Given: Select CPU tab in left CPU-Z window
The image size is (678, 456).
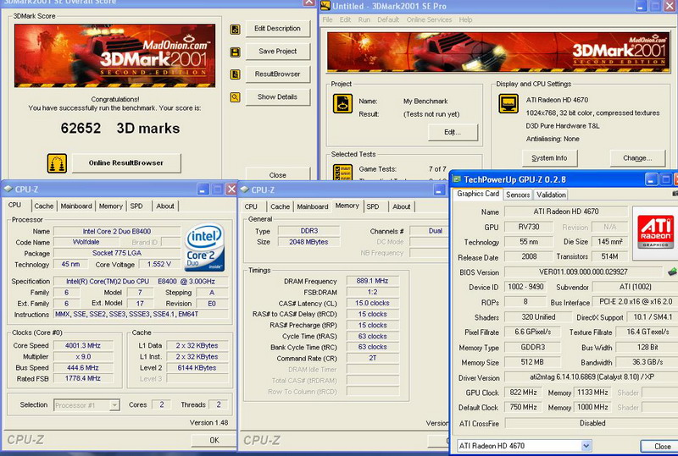Looking at the screenshot, I should tap(15, 205).
